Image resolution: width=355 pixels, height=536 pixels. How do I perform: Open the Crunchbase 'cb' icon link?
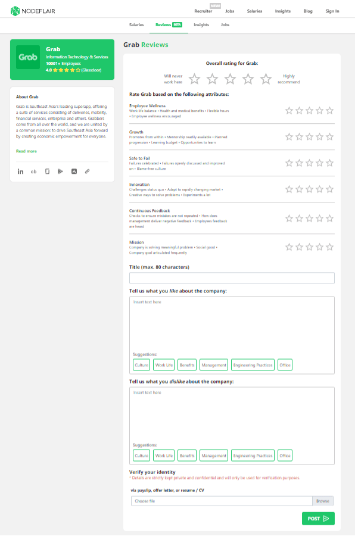coord(33,172)
